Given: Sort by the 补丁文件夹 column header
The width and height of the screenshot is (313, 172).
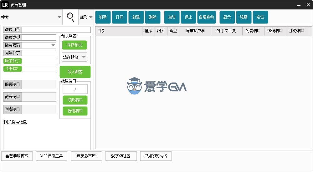Looking at the screenshot, I should click(x=227, y=31).
